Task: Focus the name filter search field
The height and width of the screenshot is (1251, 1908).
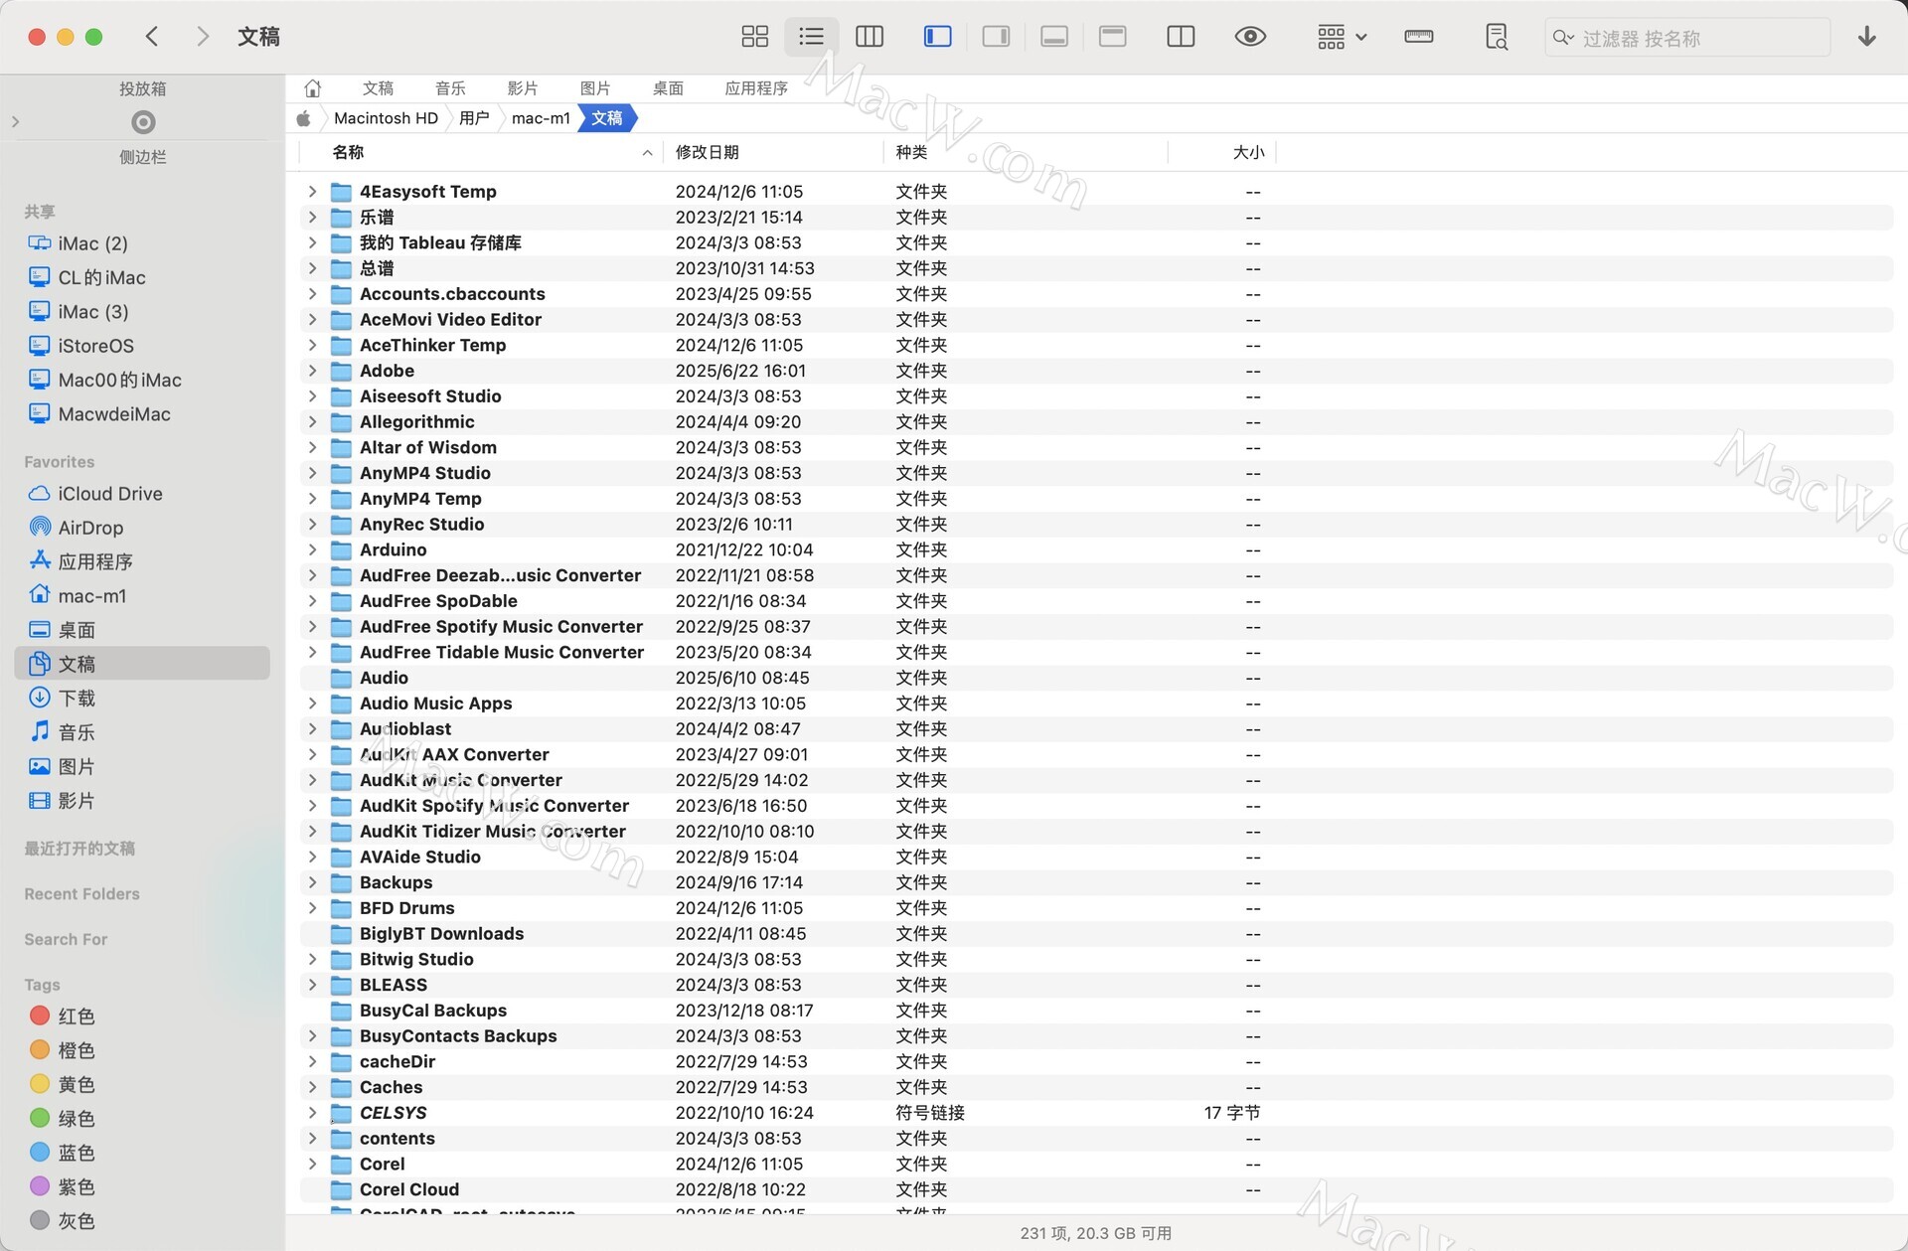Action: point(1687,38)
